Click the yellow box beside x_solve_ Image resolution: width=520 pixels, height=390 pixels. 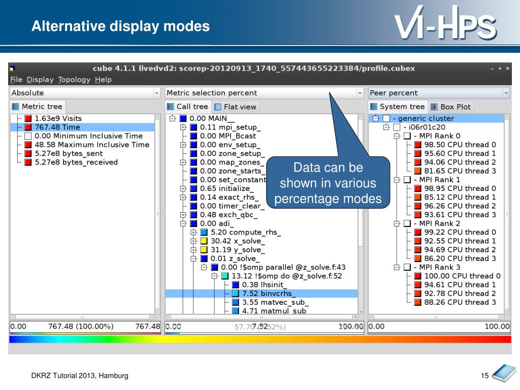click(204, 241)
